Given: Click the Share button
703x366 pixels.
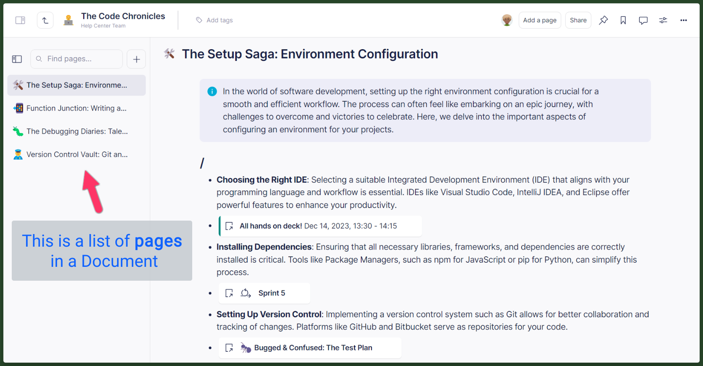Looking at the screenshot, I should pos(578,20).
